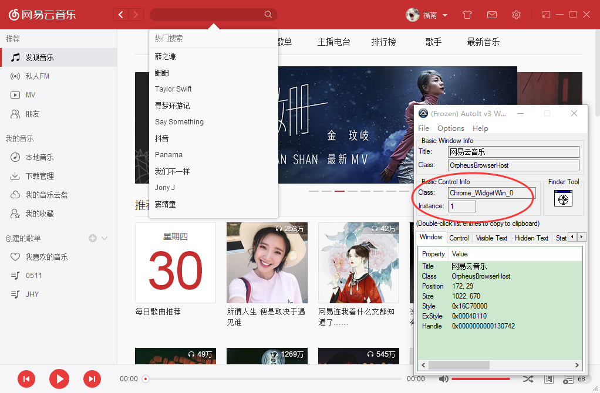Switch to mini player mode icon
Image resolution: width=600 pixels, height=393 pixels.
click(x=547, y=15)
